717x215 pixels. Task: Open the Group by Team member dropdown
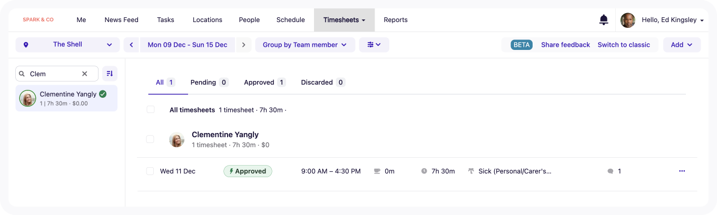click(x=305, y=45)
